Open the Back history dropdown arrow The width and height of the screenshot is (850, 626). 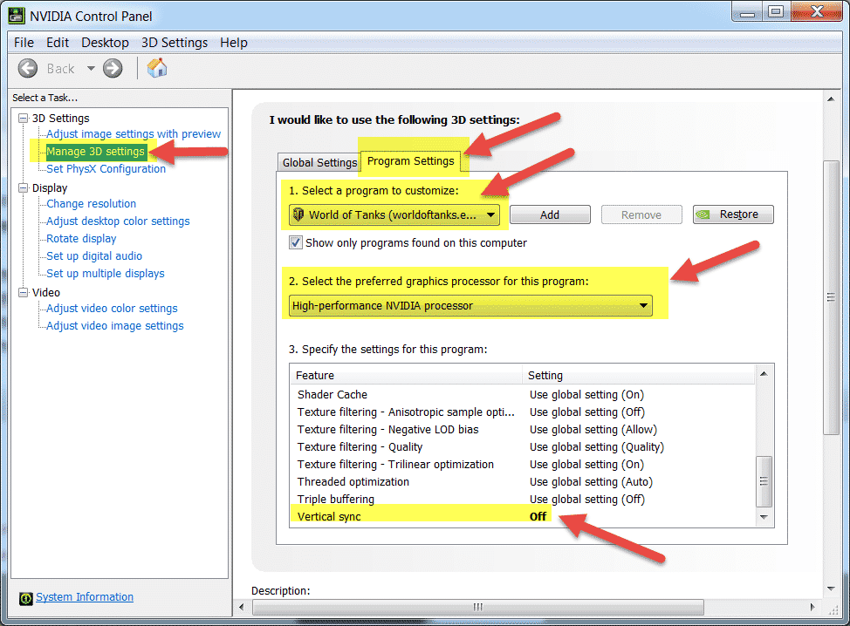click(91, 69)
